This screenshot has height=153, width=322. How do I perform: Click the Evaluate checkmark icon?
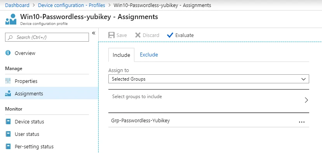pyautogui.click(x=170, y=35)
